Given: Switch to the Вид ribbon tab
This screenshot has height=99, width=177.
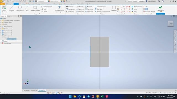Looking at the screenshot, I should click(55, 4).
